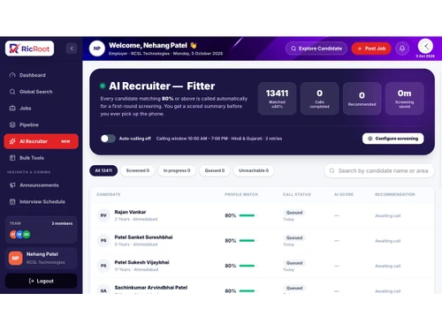Click the Bulk Tools icon
The height and width of the screenshot is (331, 442).
click(x=12, y=158)
